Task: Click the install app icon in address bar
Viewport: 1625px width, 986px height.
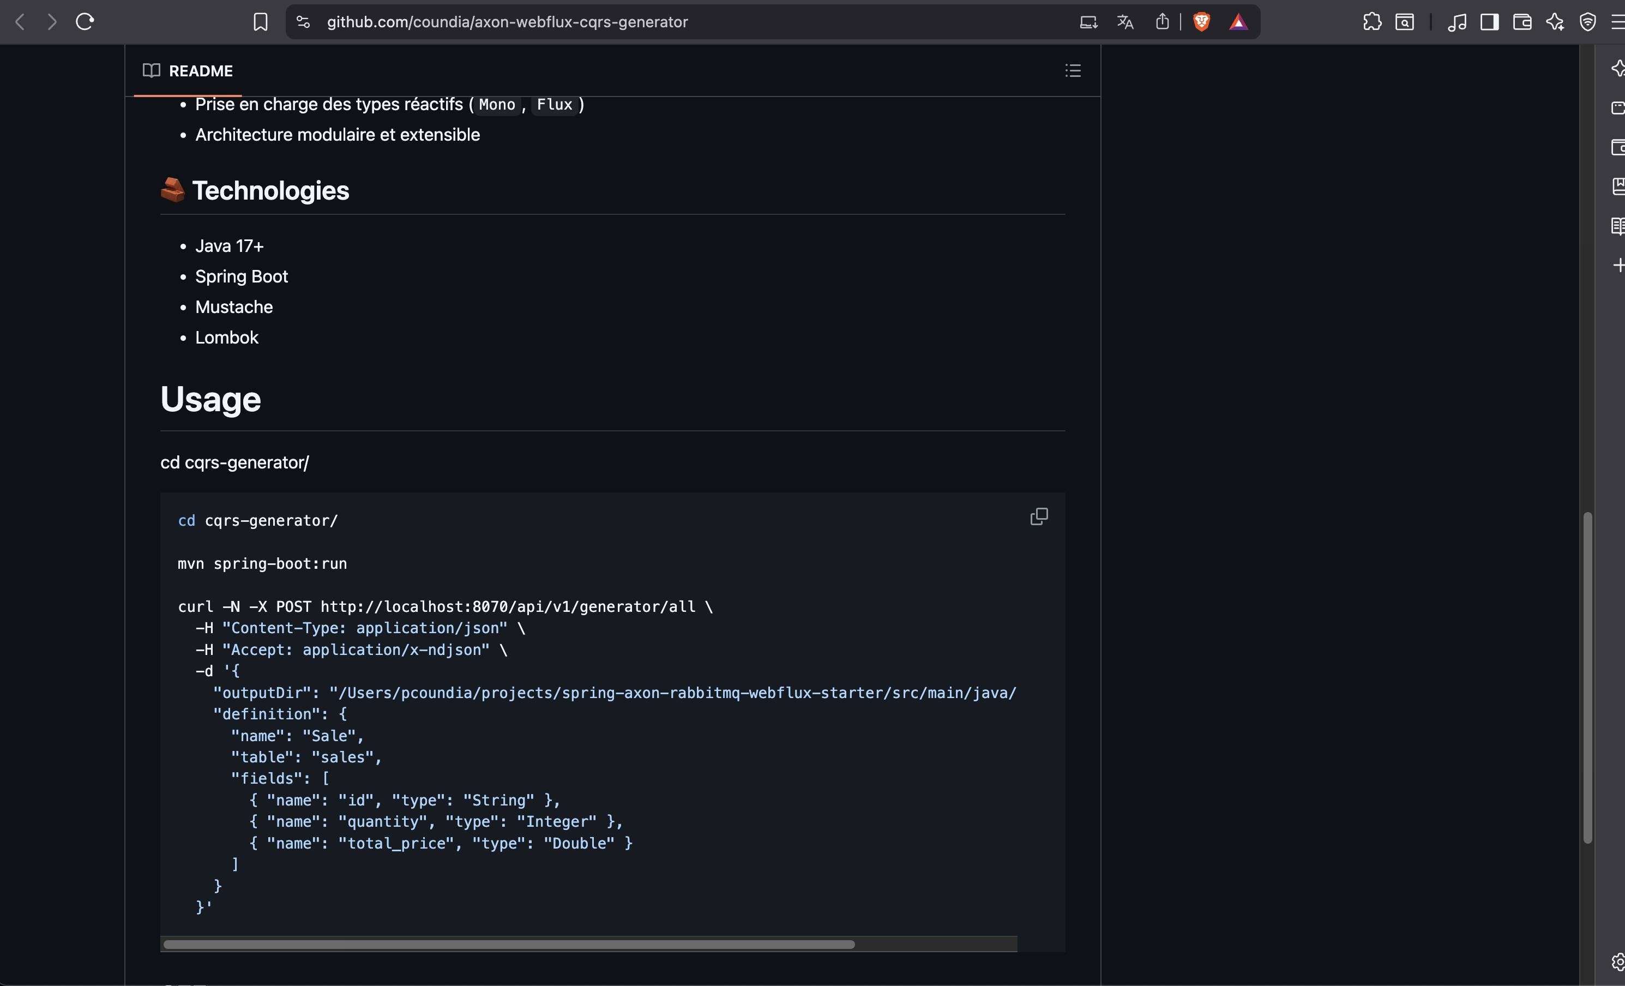Action: [x=1088, y=22]
